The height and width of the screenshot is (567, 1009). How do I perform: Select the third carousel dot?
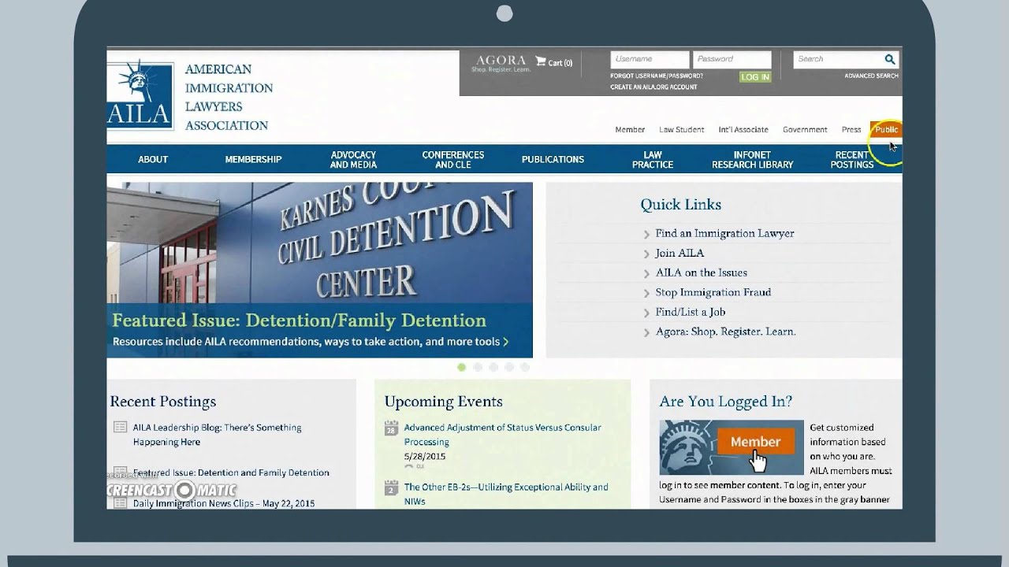(493, 367)
